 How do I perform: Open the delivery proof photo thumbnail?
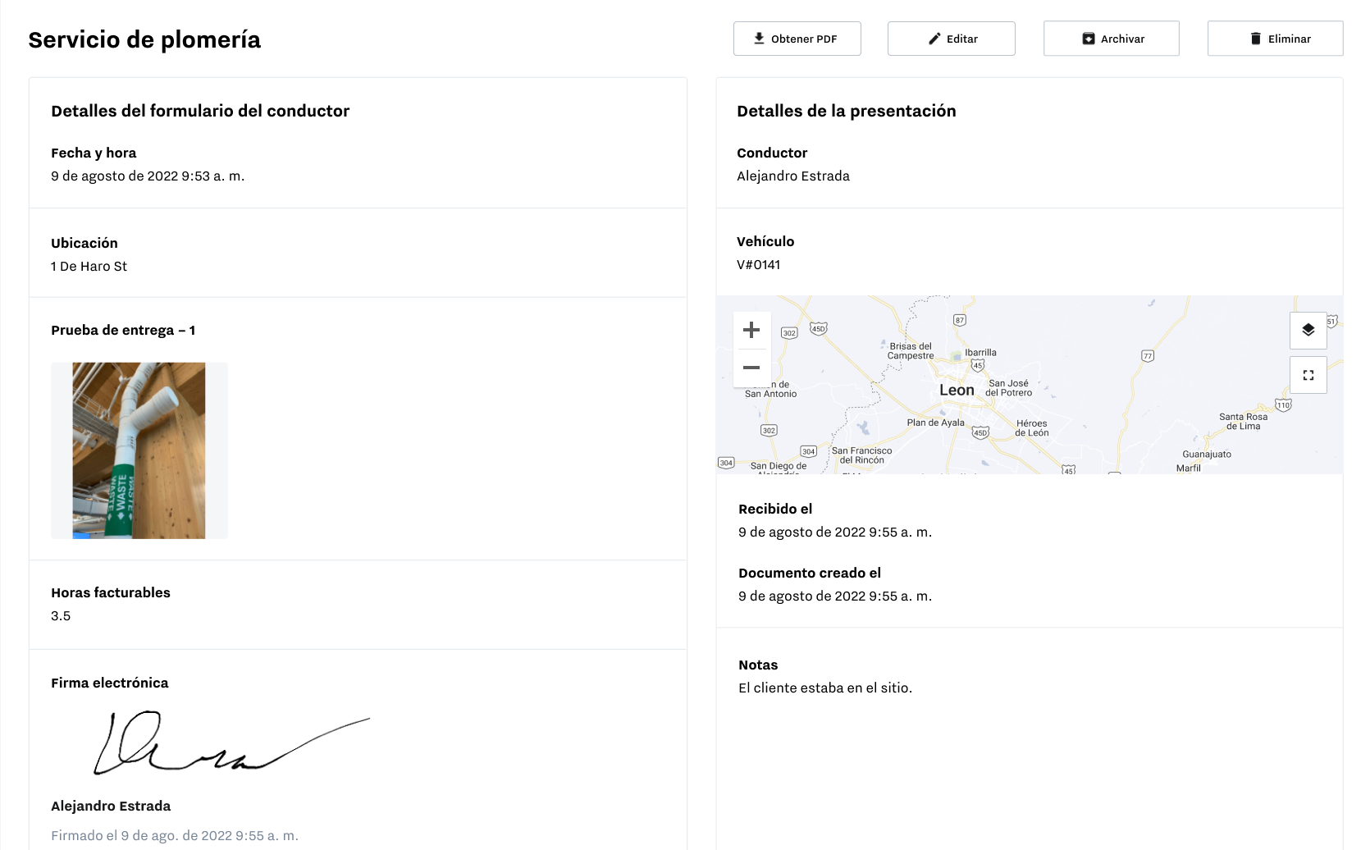(x=139, y=450)
